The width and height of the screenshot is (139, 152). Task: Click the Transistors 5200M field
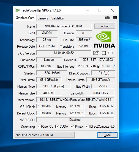tap(84, 46)
